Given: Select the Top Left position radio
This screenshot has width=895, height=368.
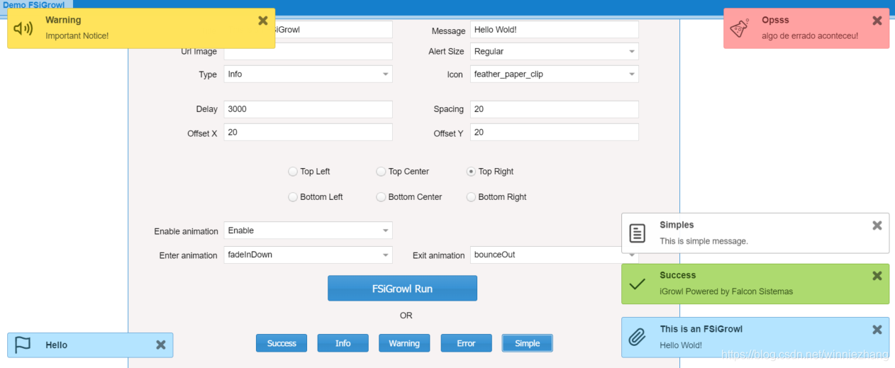Looking at the screenshot, I should (293, 172).
